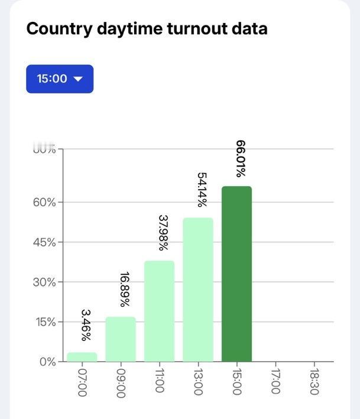
Task: Select the small 07:00 bar
Action: pyautogui.click(x=82, y=357)
